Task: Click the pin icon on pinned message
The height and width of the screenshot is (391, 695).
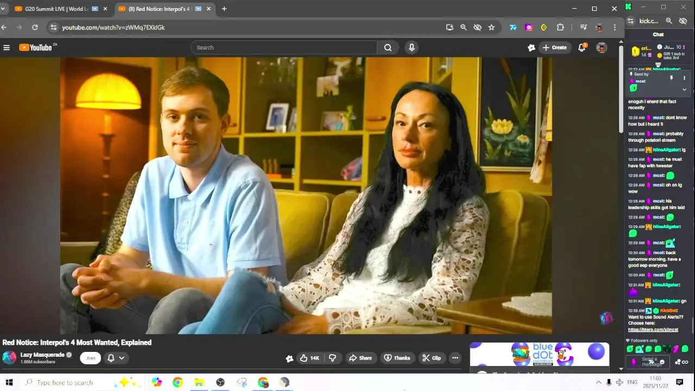Action: point(671,78)
